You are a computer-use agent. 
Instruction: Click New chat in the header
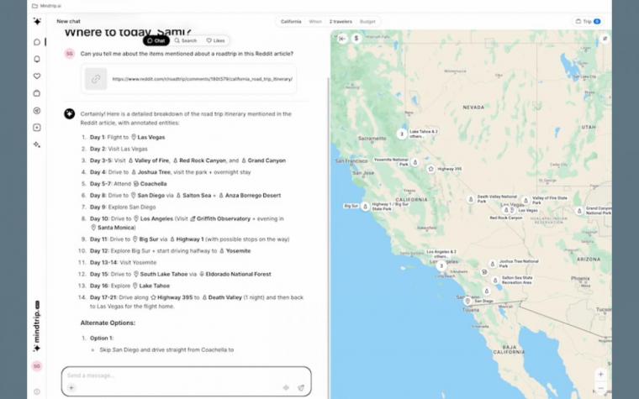point(68,21)
